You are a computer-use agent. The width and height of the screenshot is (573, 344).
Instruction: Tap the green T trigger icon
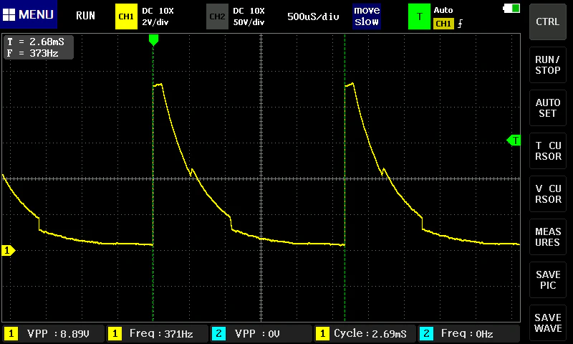pyautogui.click(x=419, y=16)
